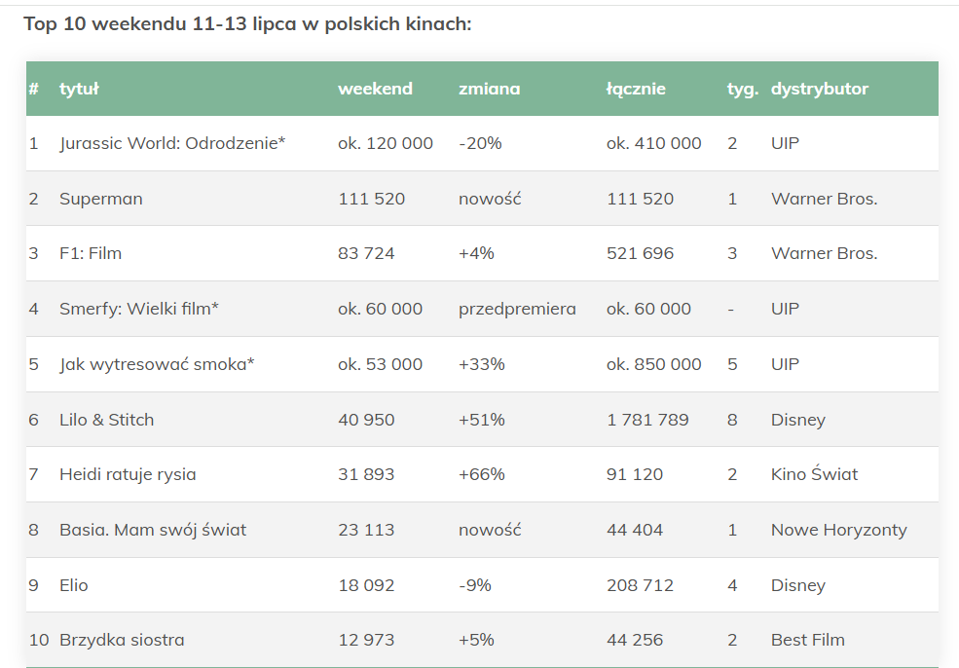Select the 'przedpremiera' change cell
Viewport: 959px width, 668px height.
[x=517, y=309]
